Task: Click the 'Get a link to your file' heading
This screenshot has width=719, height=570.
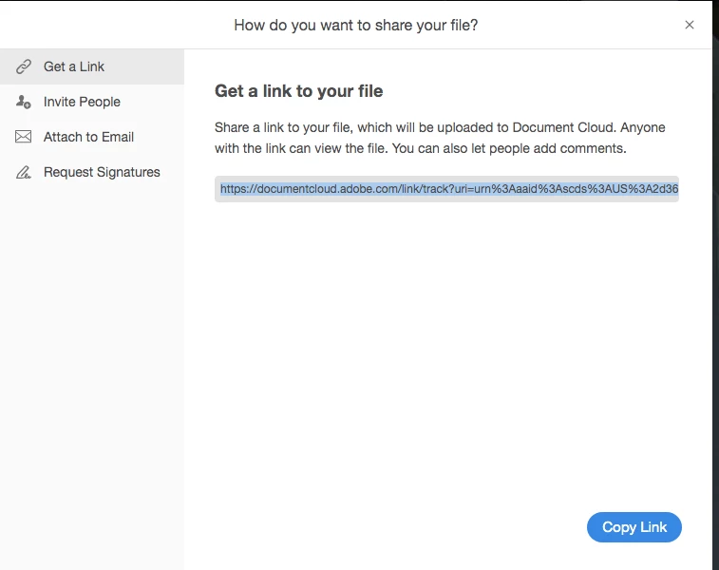Action: coord(298,91)
